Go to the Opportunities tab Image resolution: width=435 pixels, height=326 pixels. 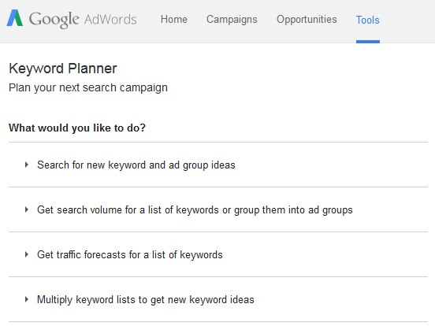tap(307, 20)
